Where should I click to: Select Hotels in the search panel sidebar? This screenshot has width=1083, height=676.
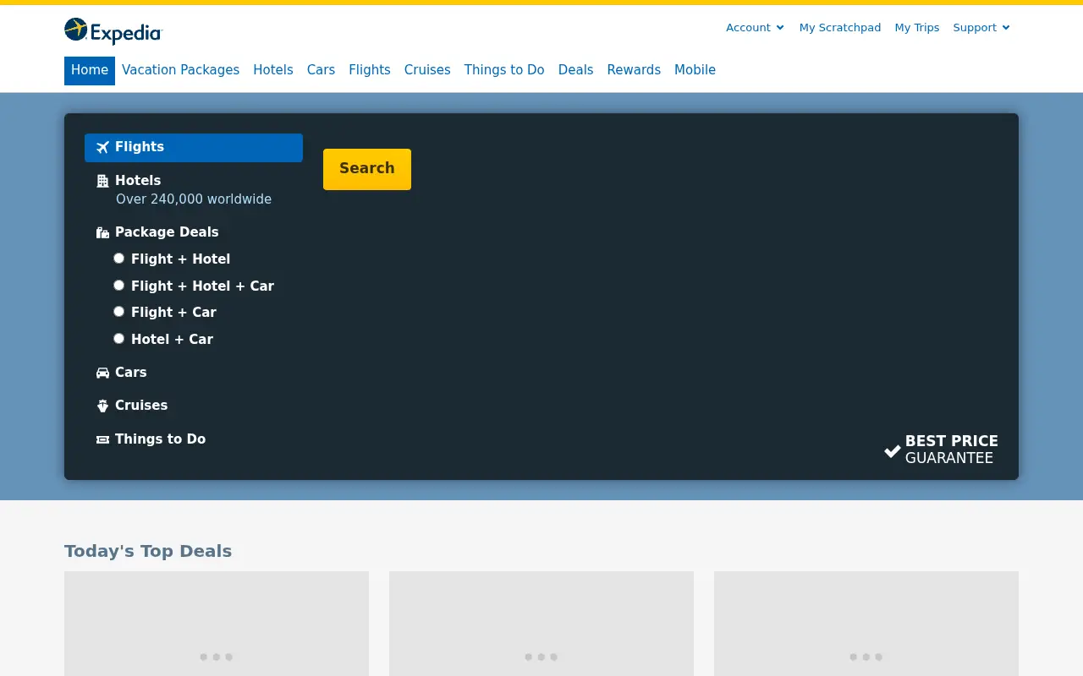pyautogui.click(x=138, y=181)
